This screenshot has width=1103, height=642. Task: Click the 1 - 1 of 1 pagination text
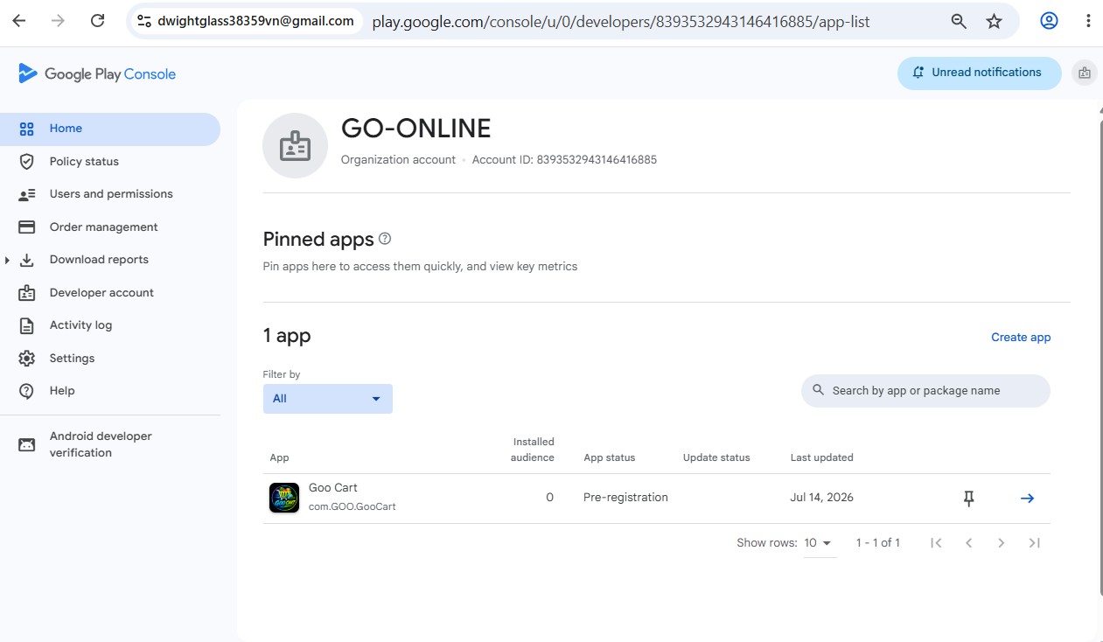878,543
